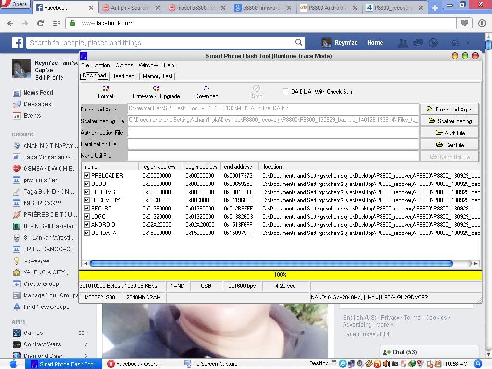The image size is (492, 369).
Task: Uncheck the RECOVERY partition checkbox
Action: [x=87, y=200]
